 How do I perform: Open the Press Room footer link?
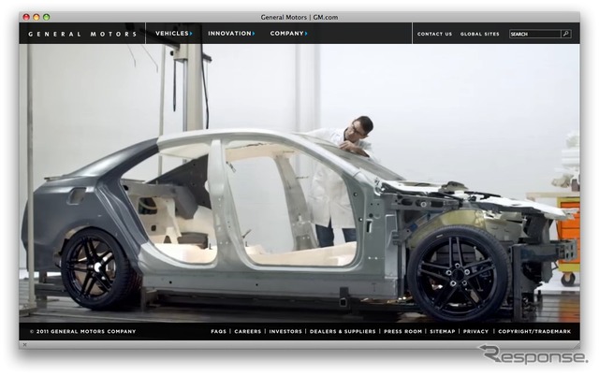(403, 331)
